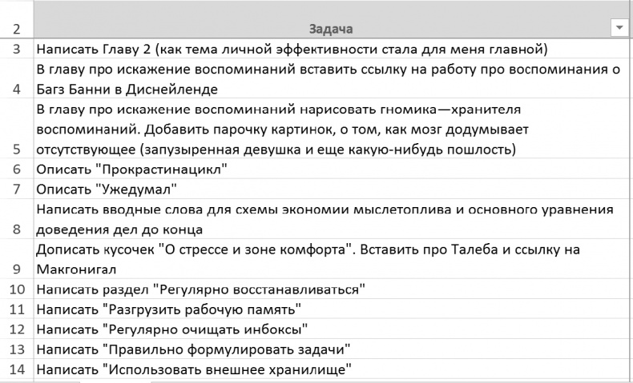Click row header number 5
Screen dimensions: 633x383
point(16,149)
